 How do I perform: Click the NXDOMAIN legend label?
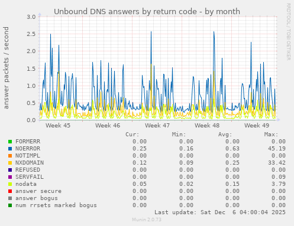[x=30, y=163]
